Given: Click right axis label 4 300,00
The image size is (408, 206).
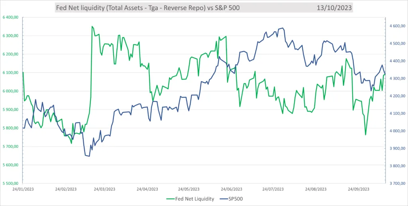Looking at the screenshot, I should click(397, 78).
